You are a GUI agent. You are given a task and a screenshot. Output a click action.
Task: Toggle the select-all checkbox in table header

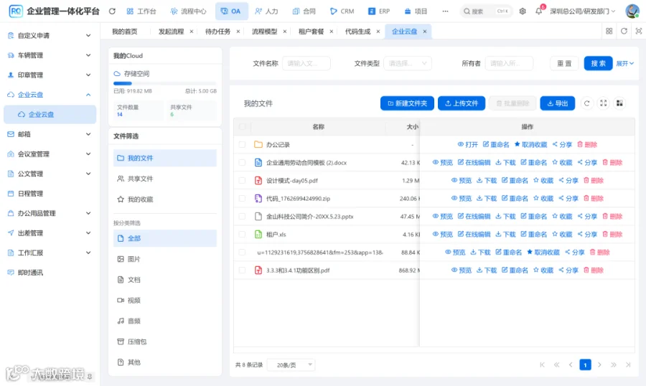pos(243,126)
